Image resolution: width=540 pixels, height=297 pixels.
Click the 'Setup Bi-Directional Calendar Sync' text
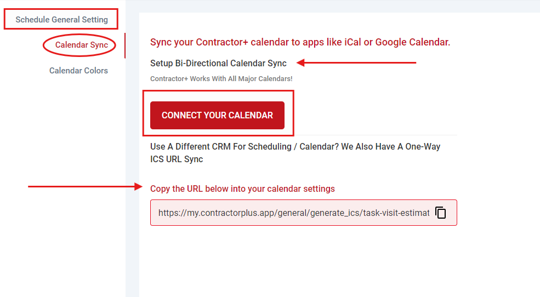point(218,63)
